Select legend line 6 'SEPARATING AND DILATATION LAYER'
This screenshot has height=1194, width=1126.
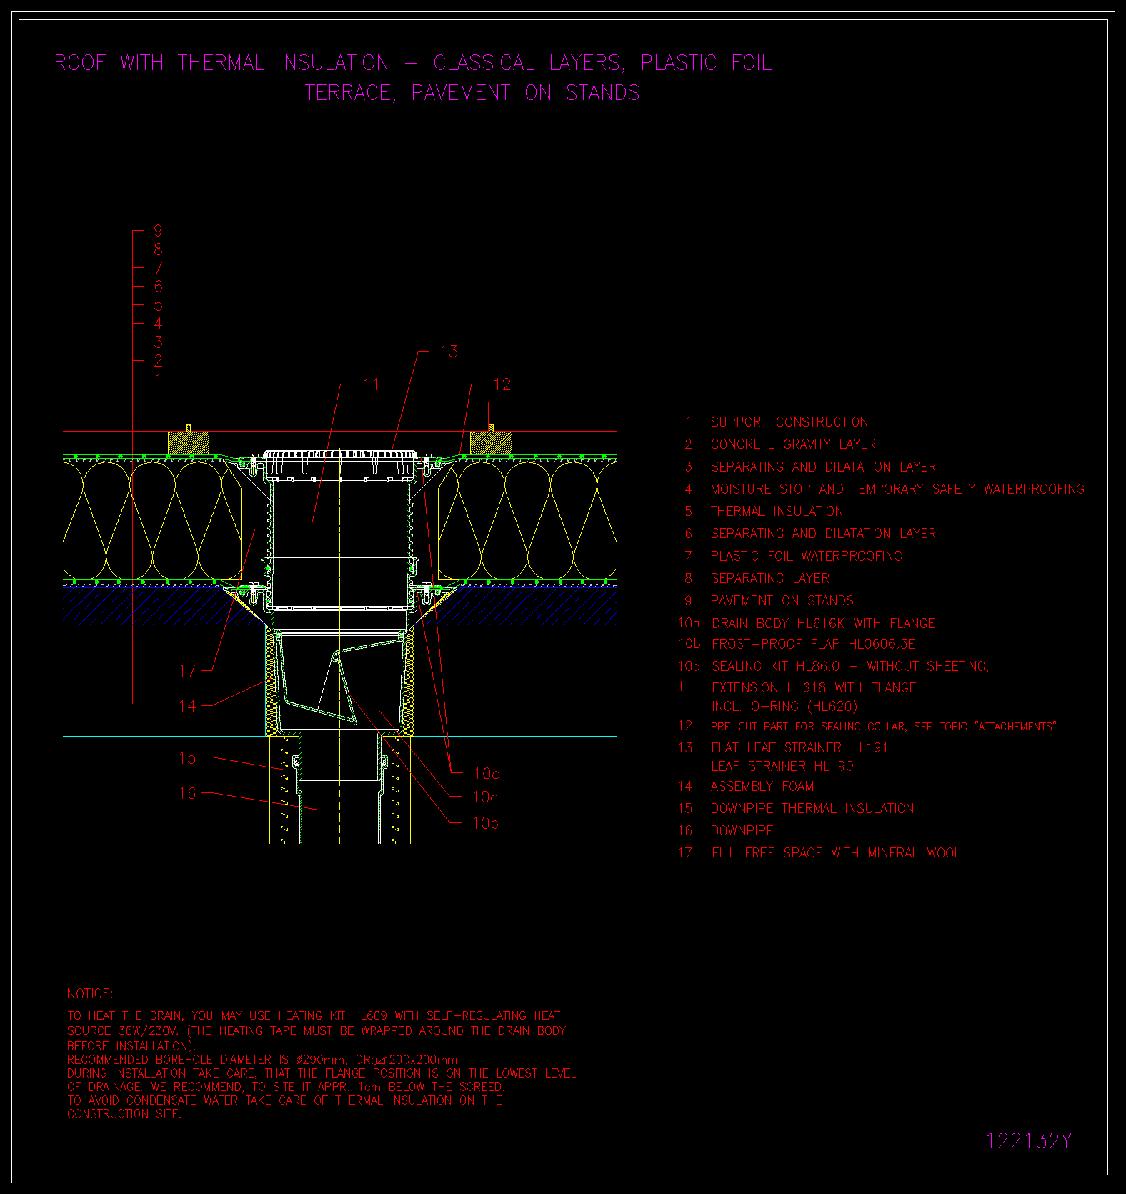(x=823, y=534)
